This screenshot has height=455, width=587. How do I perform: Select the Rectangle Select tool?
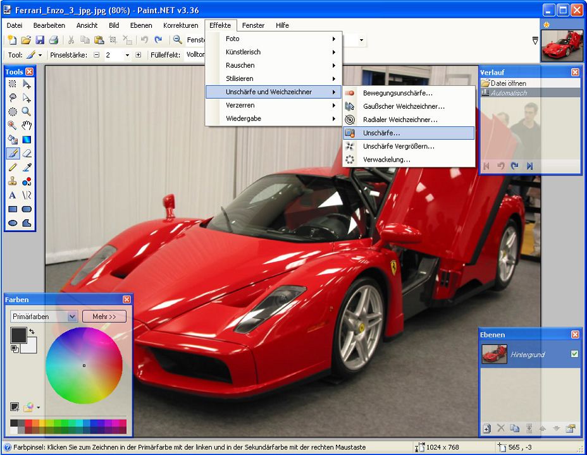(13, 84)
